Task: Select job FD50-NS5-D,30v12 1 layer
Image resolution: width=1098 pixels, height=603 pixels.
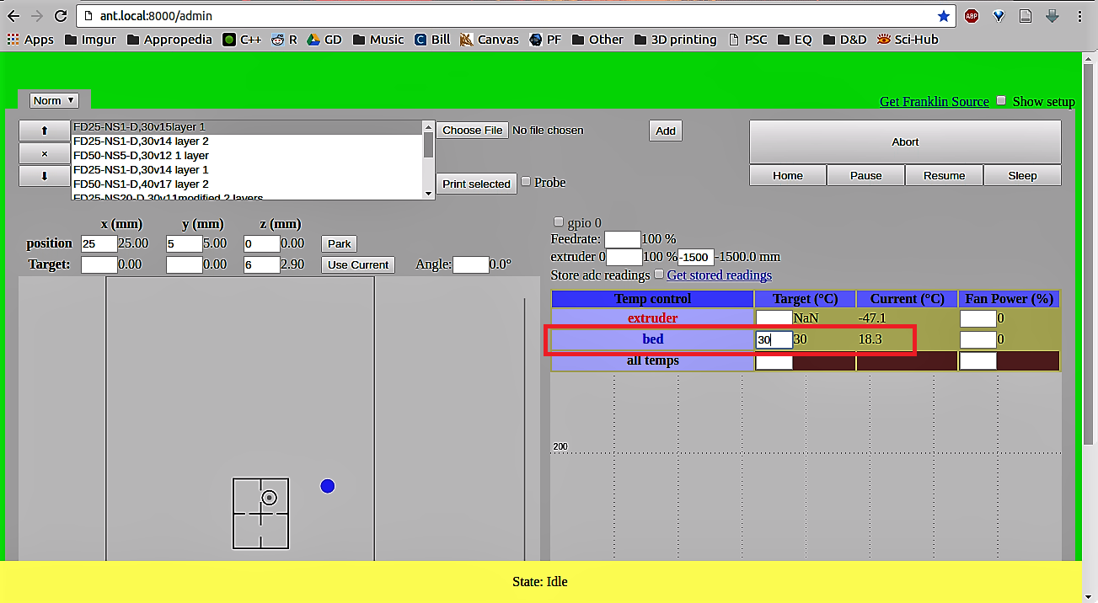Action: (x=141, y=156)
